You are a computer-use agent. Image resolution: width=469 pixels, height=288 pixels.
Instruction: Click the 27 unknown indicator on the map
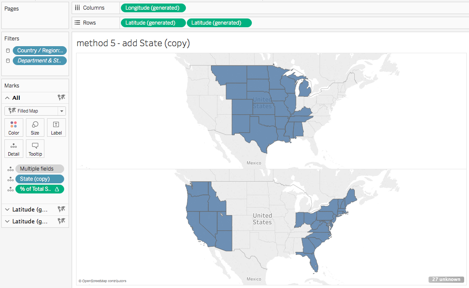[446, 279]
